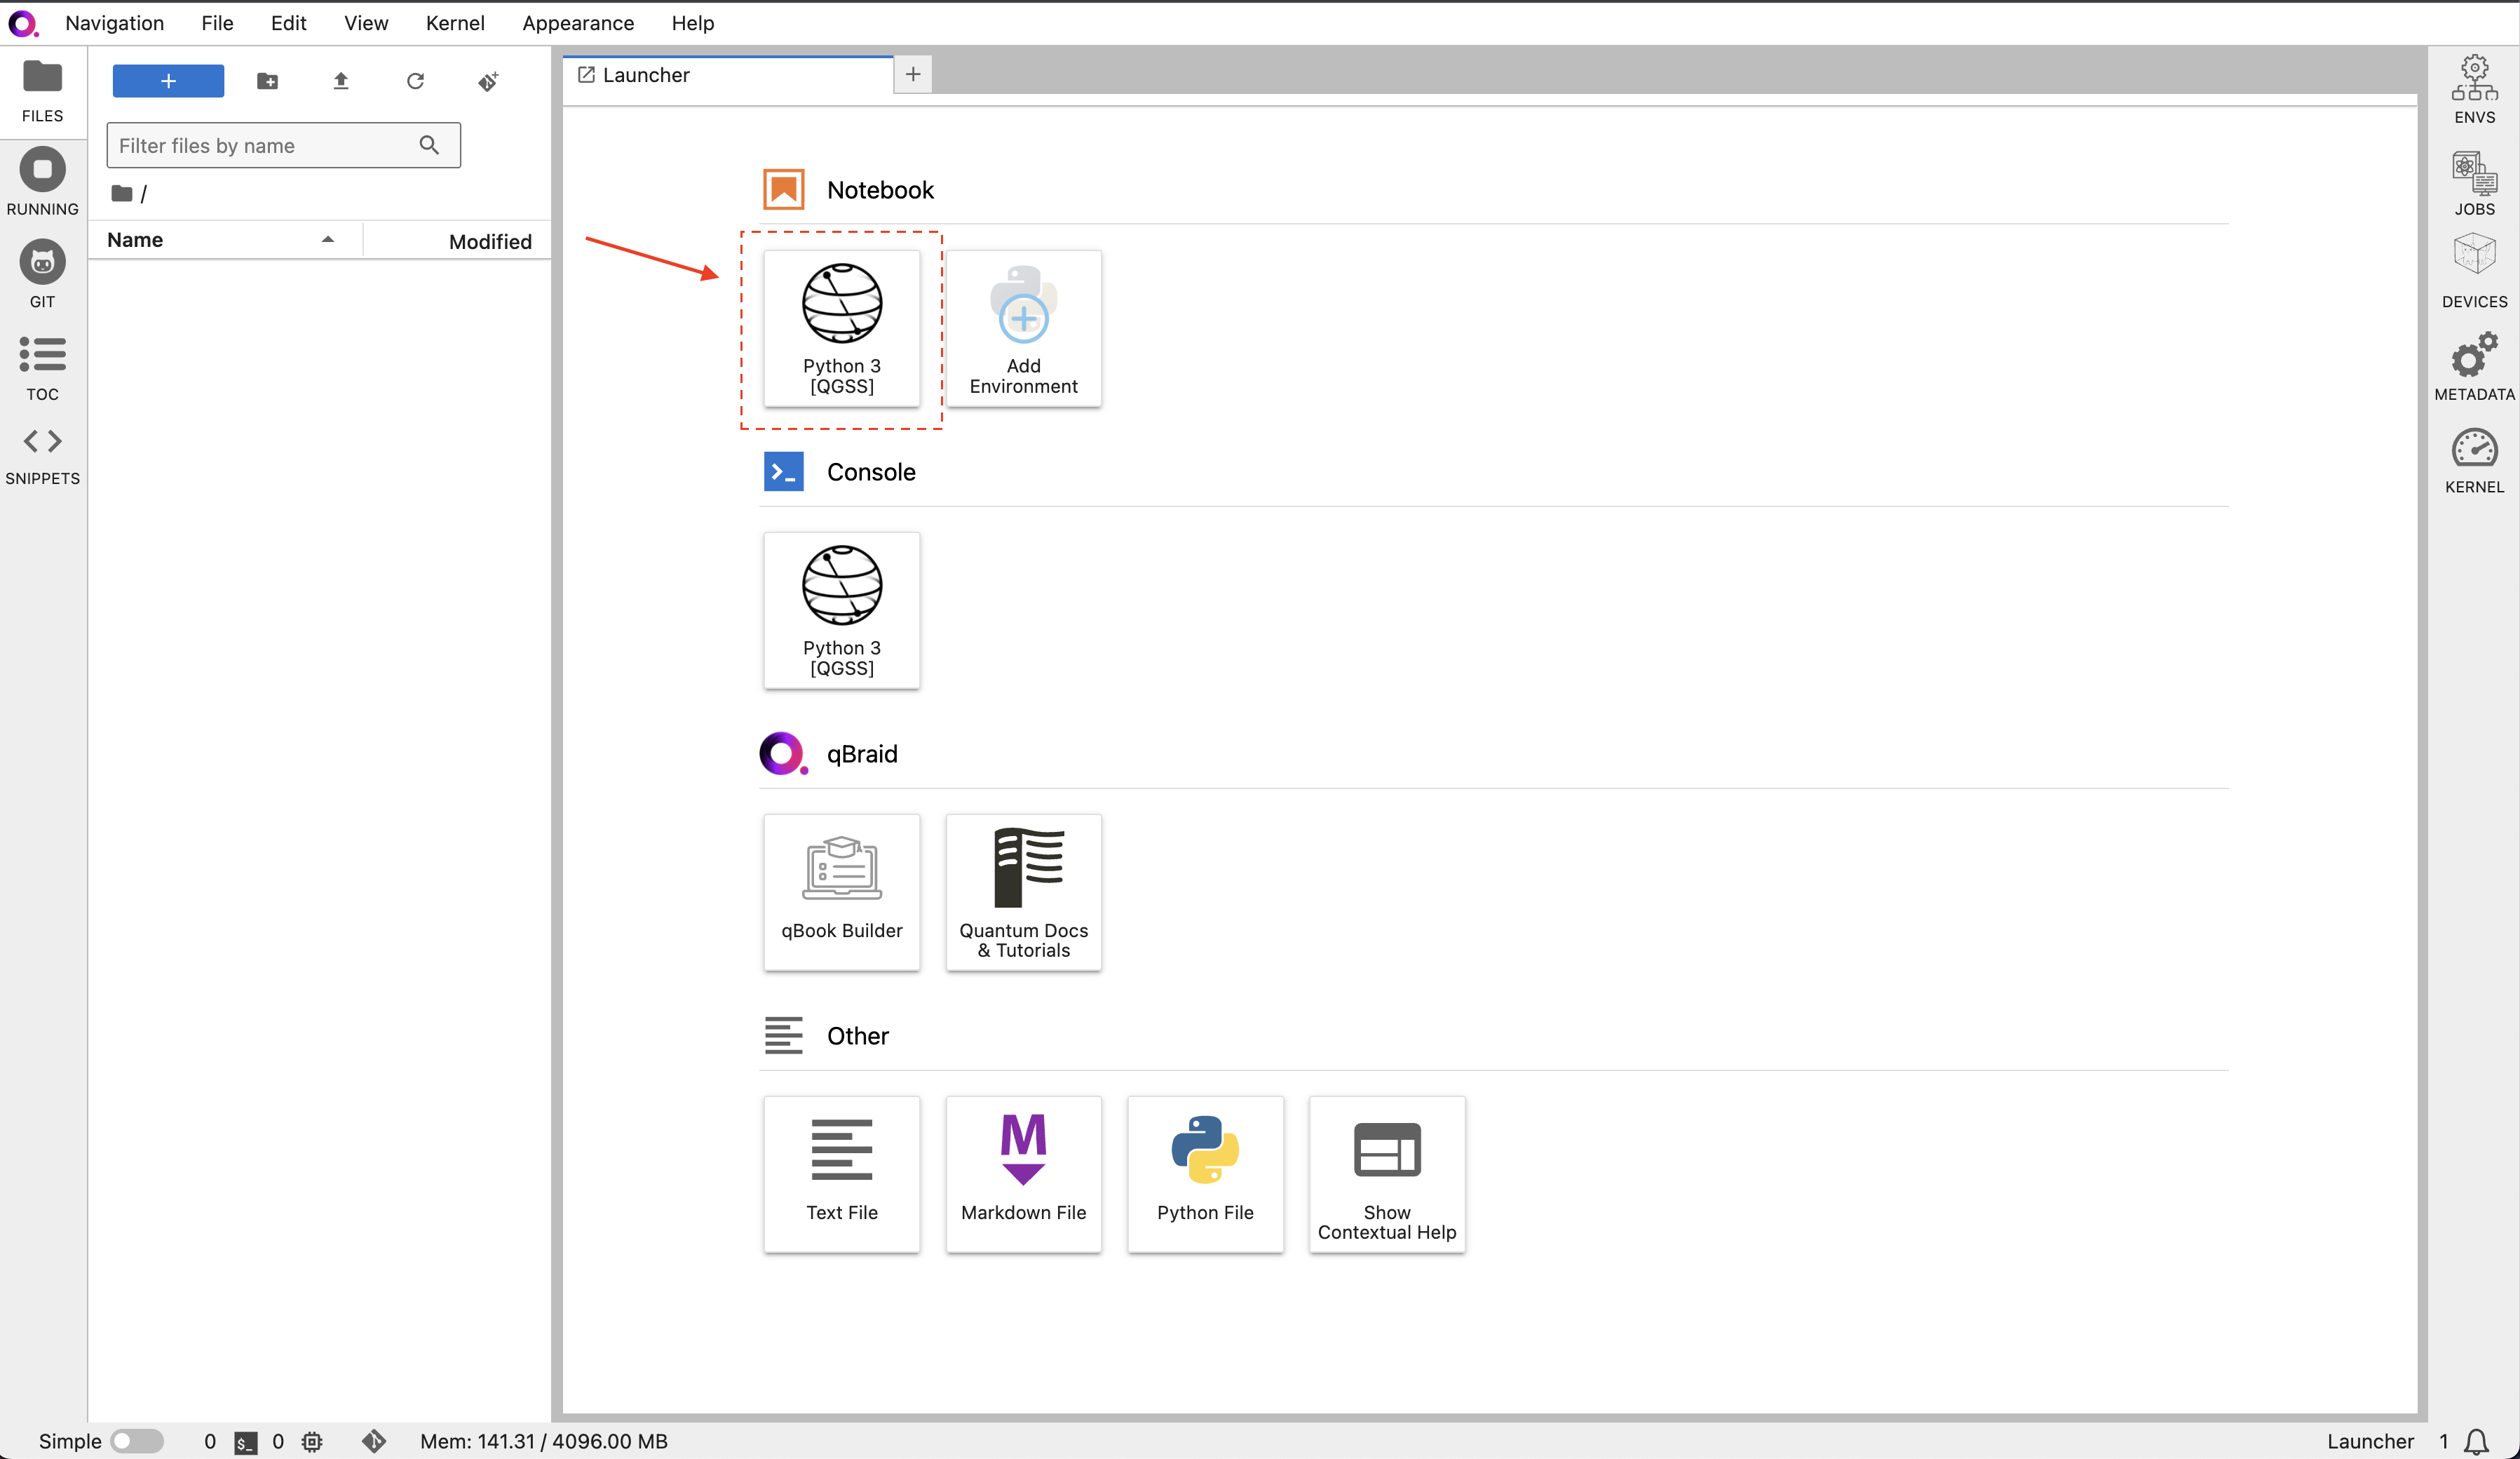Launch Python 3 [QGSS] console
The image size is (2520, 1459).
(842, 610)
